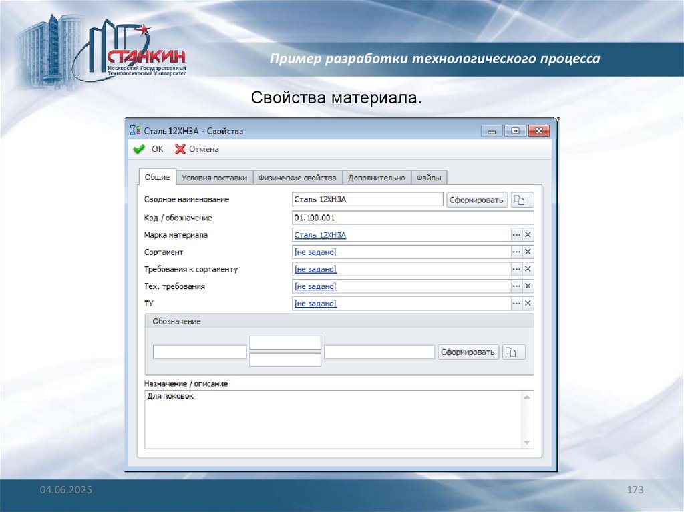This screenshot has height=512, width=684.
Task: Click the Марка материала label
Action: click(176, 234)
